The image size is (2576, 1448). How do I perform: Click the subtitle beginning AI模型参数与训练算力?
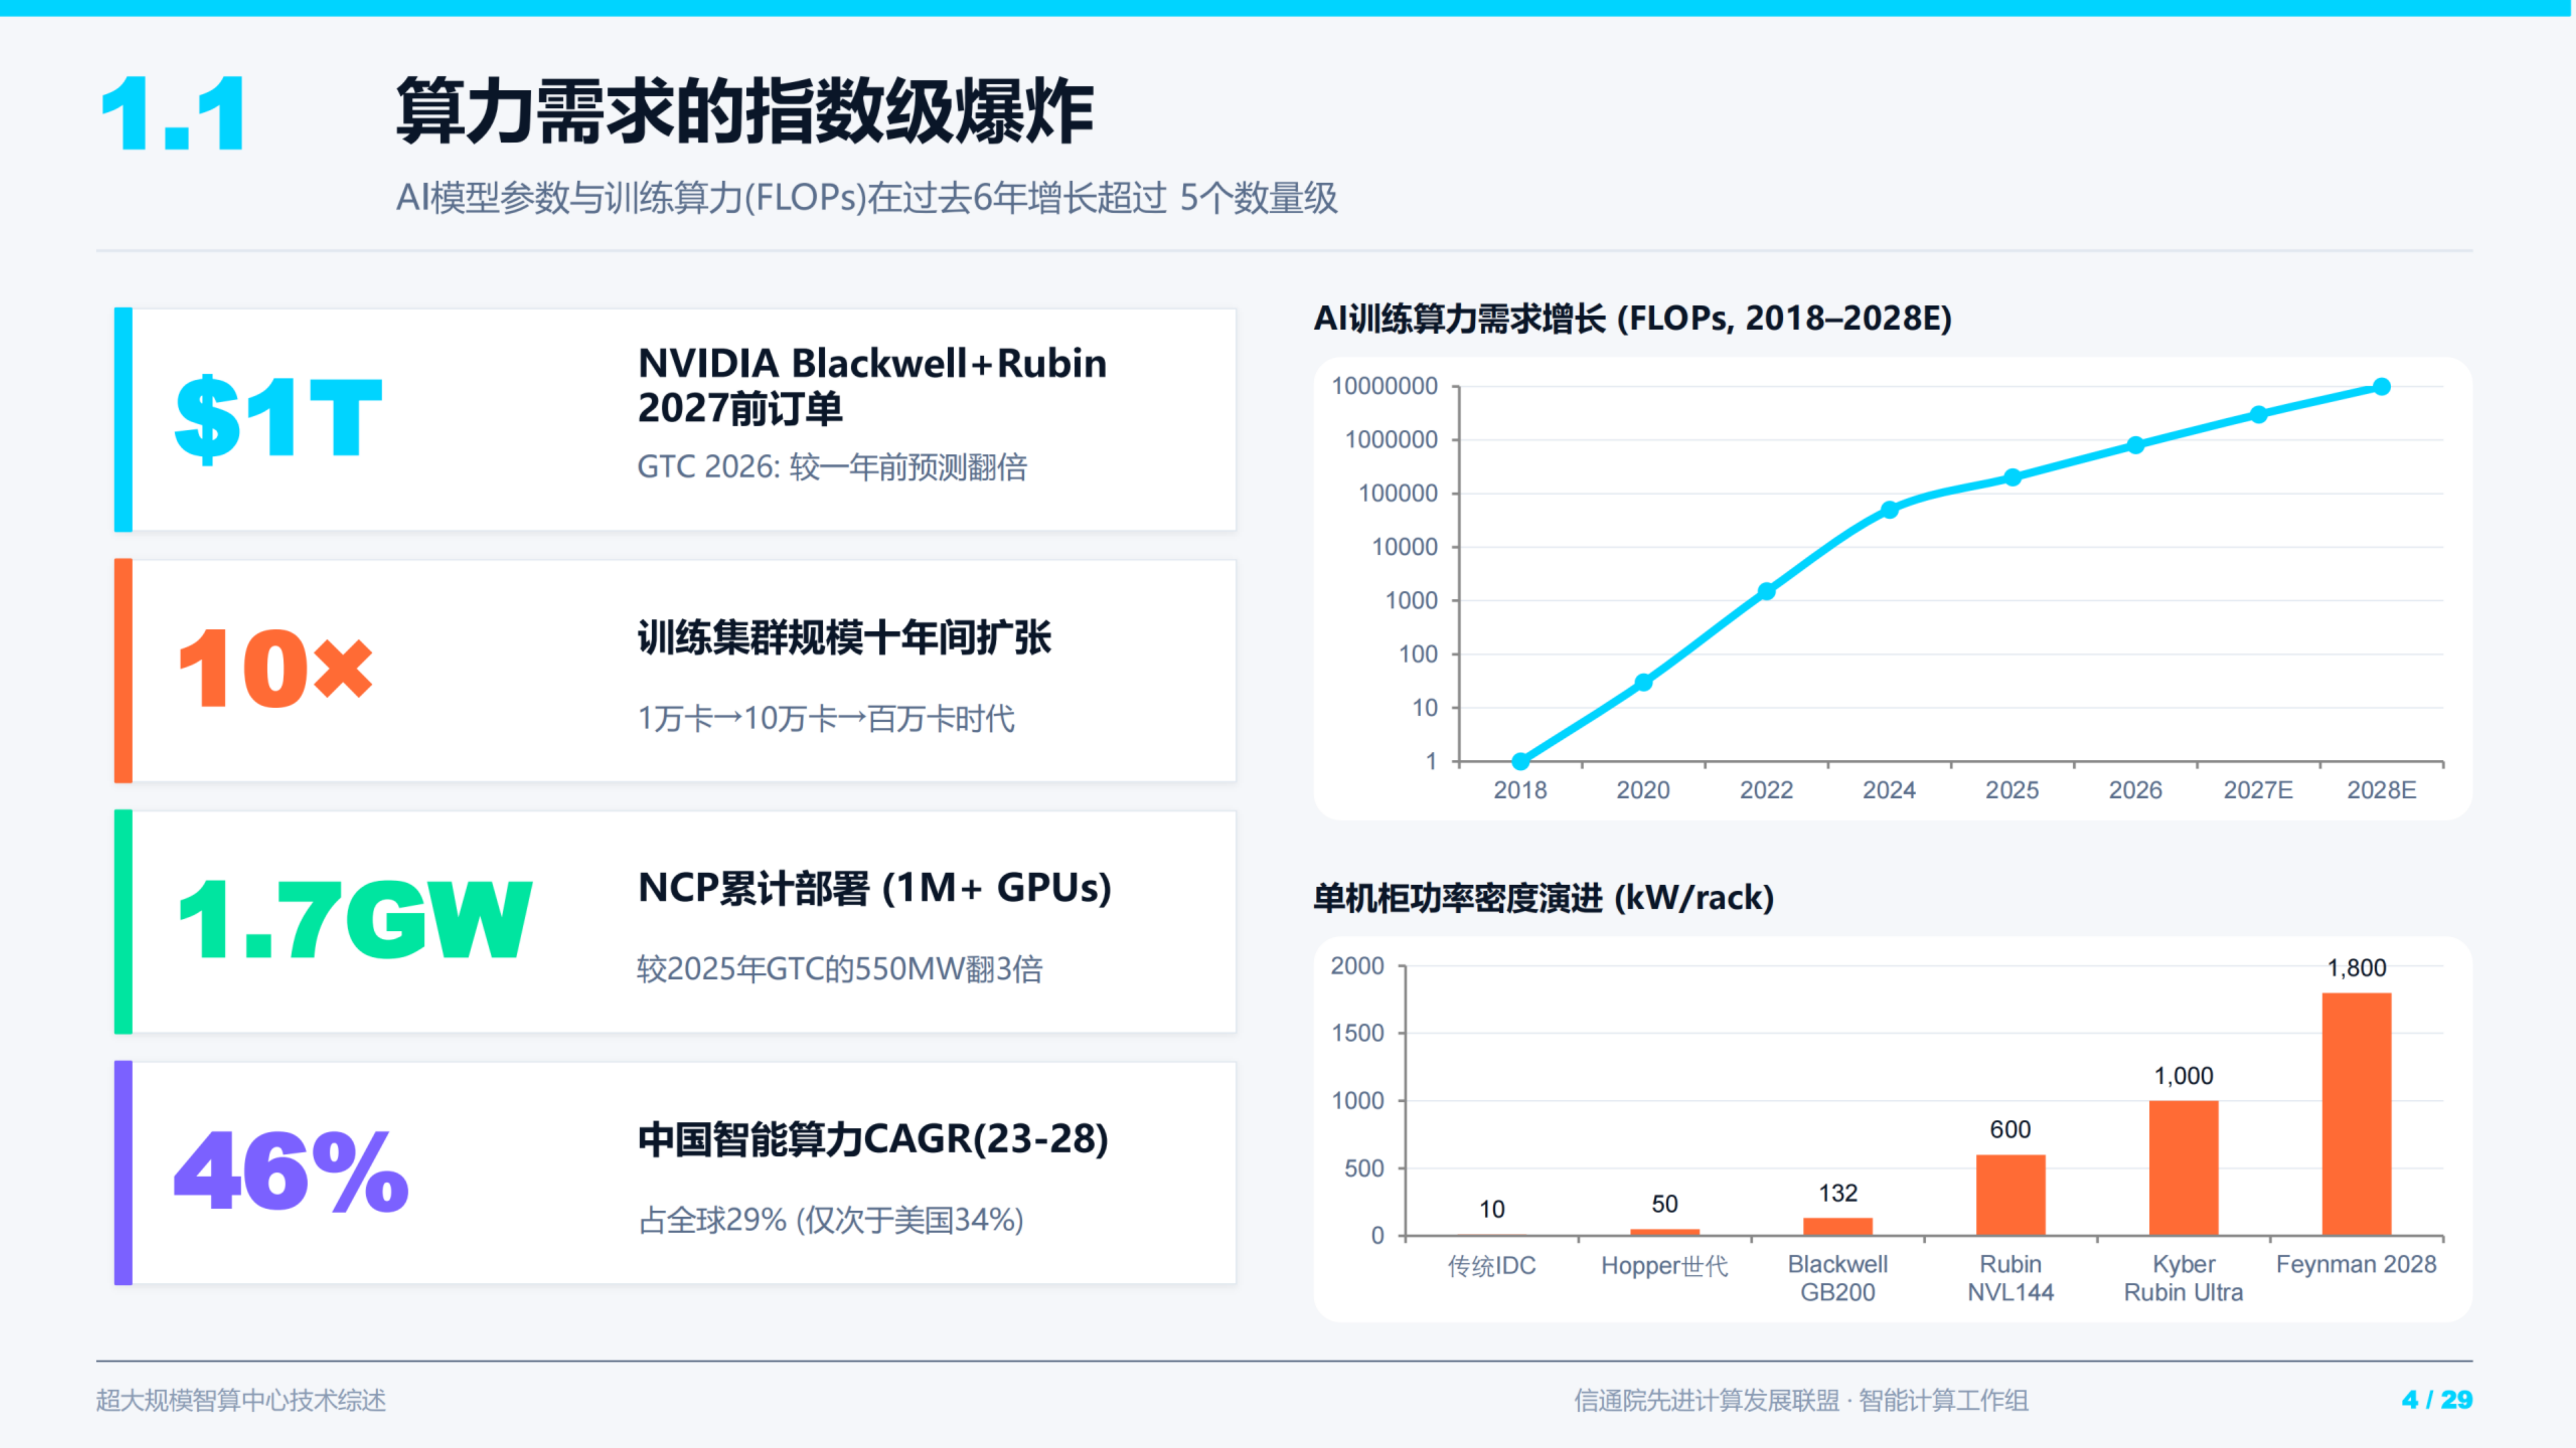pos(866,198)
